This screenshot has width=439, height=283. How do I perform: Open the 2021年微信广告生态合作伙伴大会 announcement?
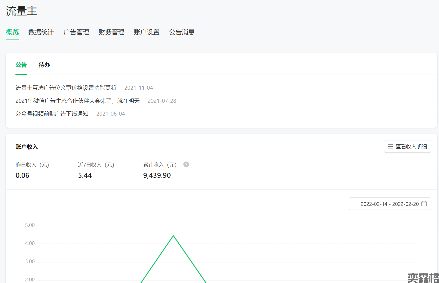(78, 101)
